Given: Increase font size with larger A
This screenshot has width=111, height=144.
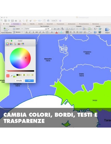Looking at the screenshot, I should [x=55, y=29].
